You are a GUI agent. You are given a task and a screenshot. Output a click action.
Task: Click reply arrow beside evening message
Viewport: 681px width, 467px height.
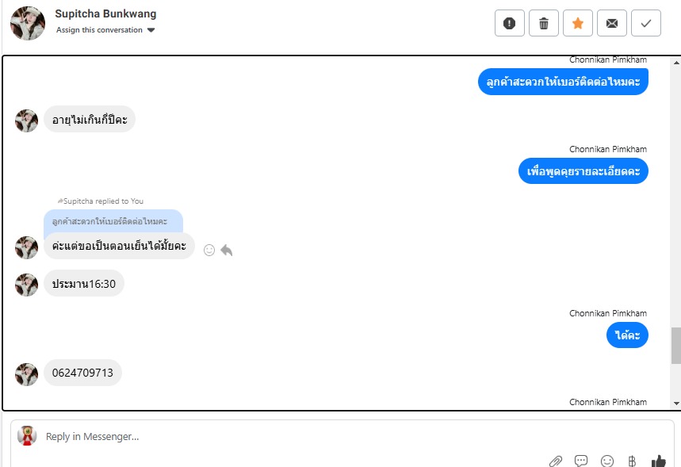[226, 251]
